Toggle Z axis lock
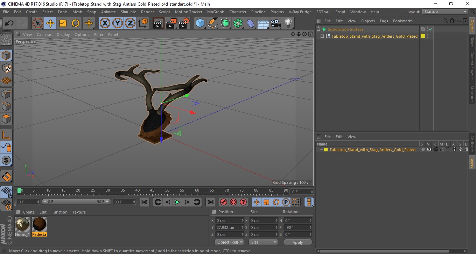 coord(130,23)
